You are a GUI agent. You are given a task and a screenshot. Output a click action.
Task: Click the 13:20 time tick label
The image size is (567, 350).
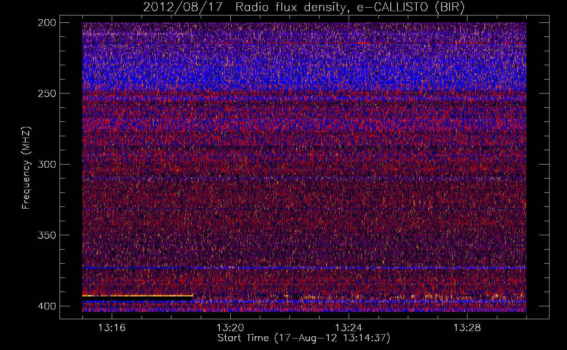coord(230,328)
